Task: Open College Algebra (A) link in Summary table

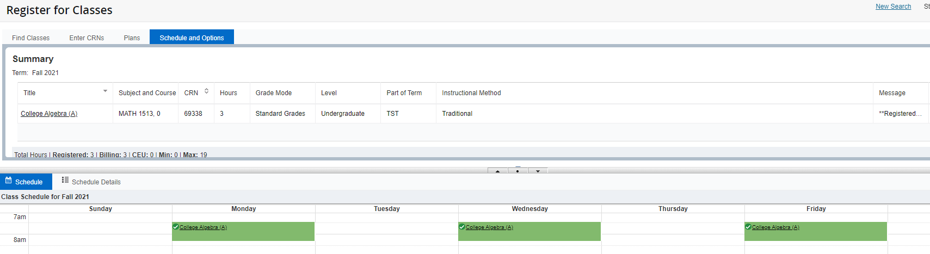Action: (x=49, y=114)
